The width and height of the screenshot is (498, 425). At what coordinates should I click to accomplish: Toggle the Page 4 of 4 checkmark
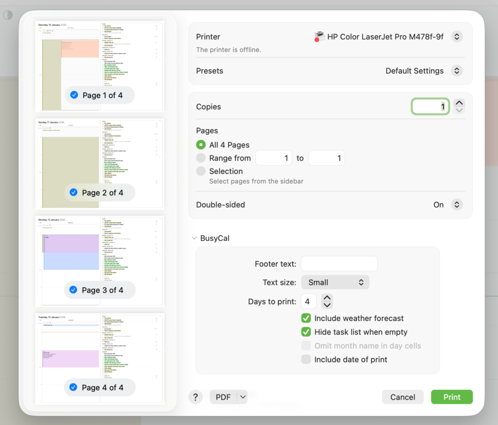coord(74,387)
